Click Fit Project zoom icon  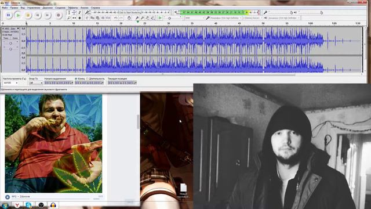pyautogui.click(x=153, y=18)
